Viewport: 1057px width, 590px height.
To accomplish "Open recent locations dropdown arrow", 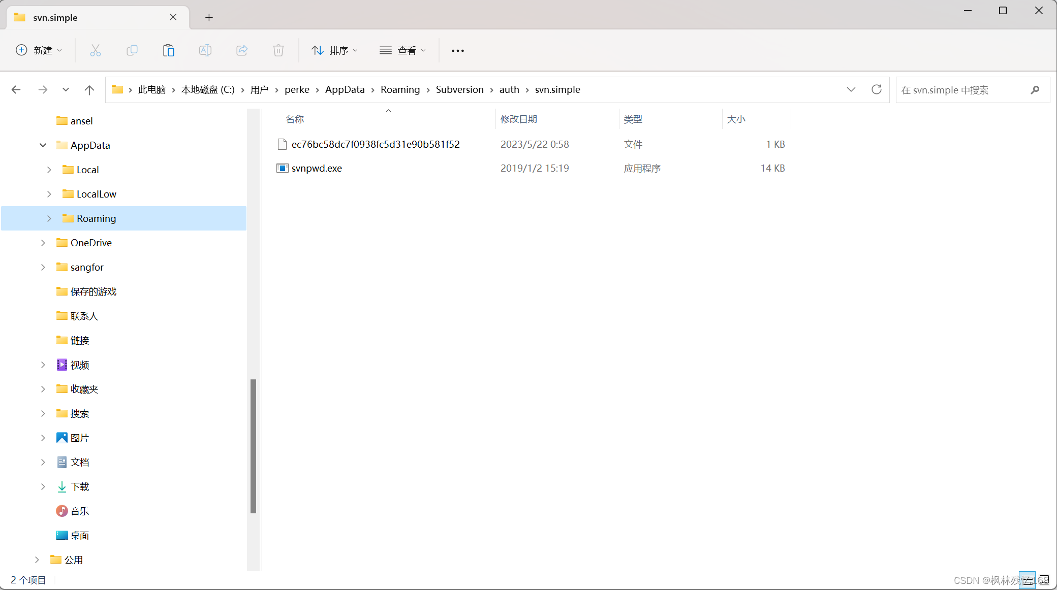I will pyautogui.click(x=66, y=90).
